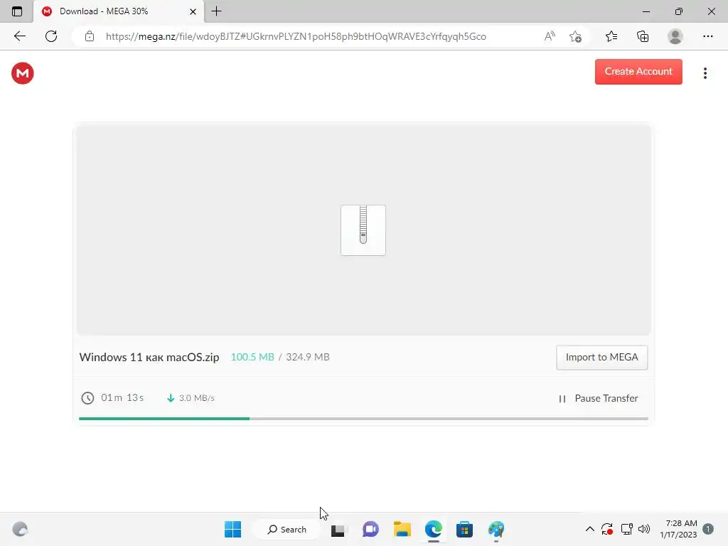Click the download progress bar
Screen dimensions: 728x546
pyautogui.click(x=363, y=418)
